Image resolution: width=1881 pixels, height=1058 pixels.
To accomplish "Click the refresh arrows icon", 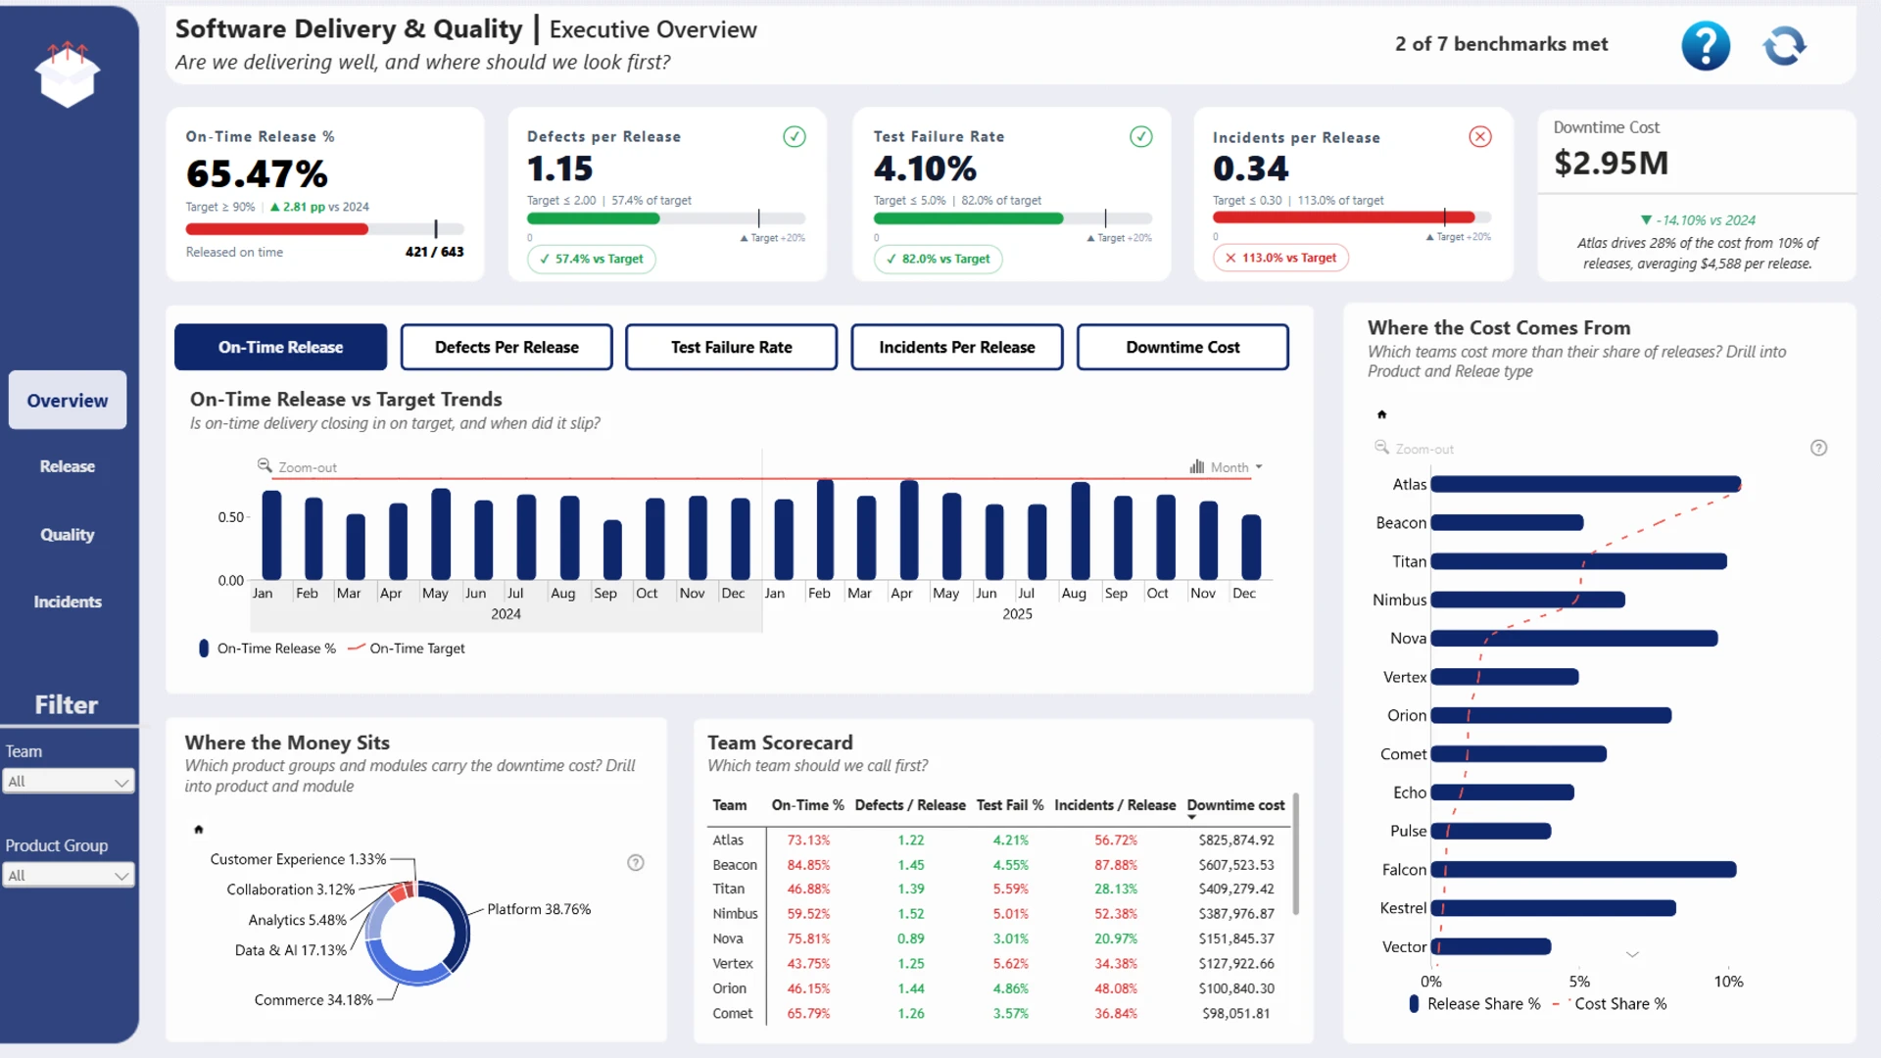I will [x=1784, y=45].
